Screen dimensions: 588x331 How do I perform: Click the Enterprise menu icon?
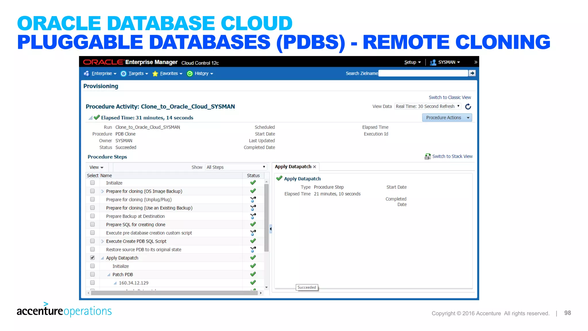tap(86, 74)
